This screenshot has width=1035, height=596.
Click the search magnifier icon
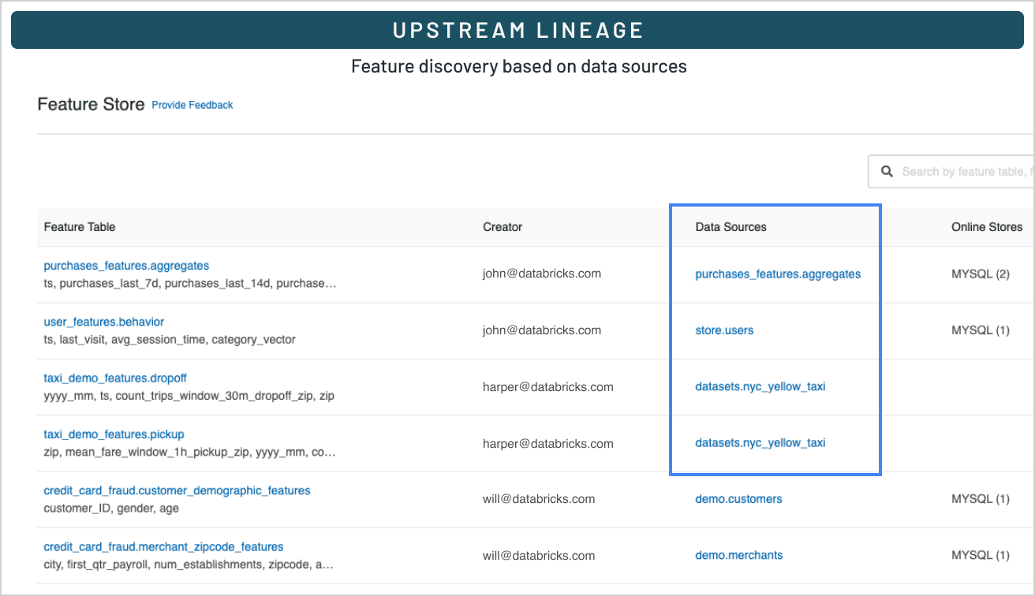point(887,171)
